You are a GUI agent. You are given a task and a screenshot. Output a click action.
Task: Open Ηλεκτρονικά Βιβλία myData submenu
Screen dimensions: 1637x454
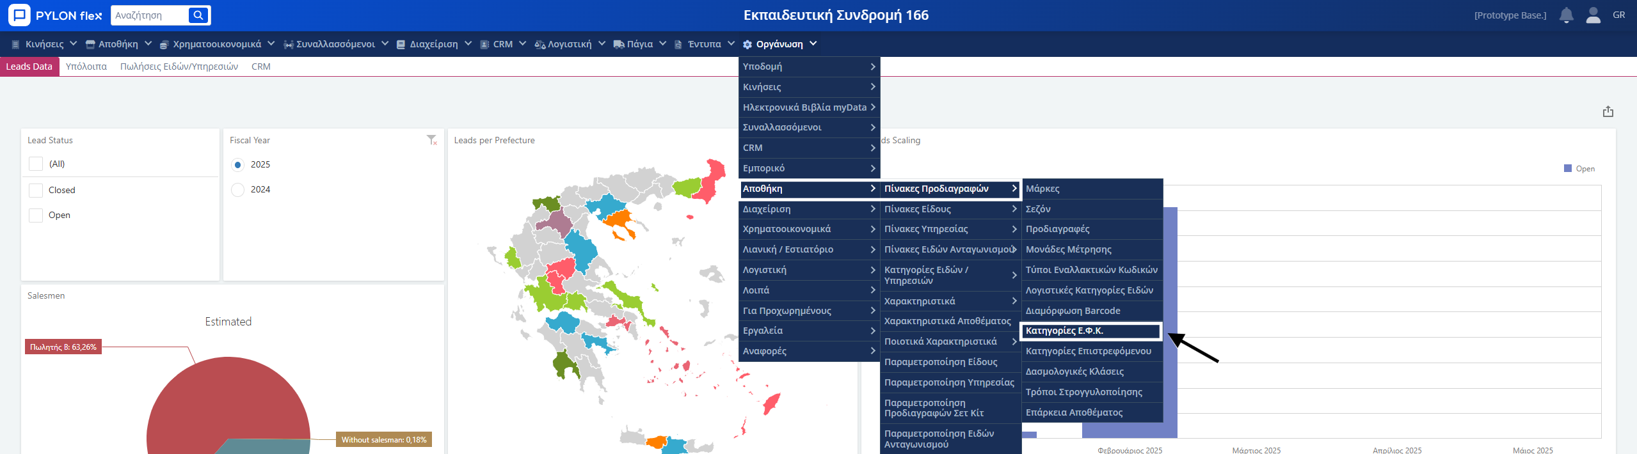point(810,107)
